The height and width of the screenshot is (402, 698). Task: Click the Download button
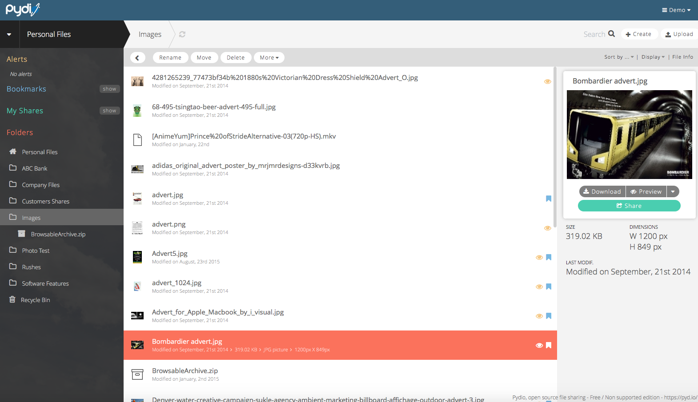pos(602,191)
